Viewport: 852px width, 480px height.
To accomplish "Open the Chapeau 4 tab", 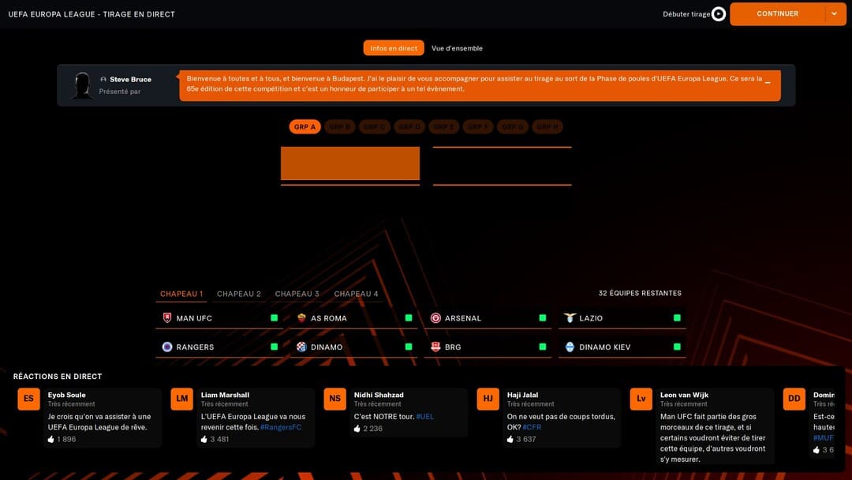I will coord(356,294).
